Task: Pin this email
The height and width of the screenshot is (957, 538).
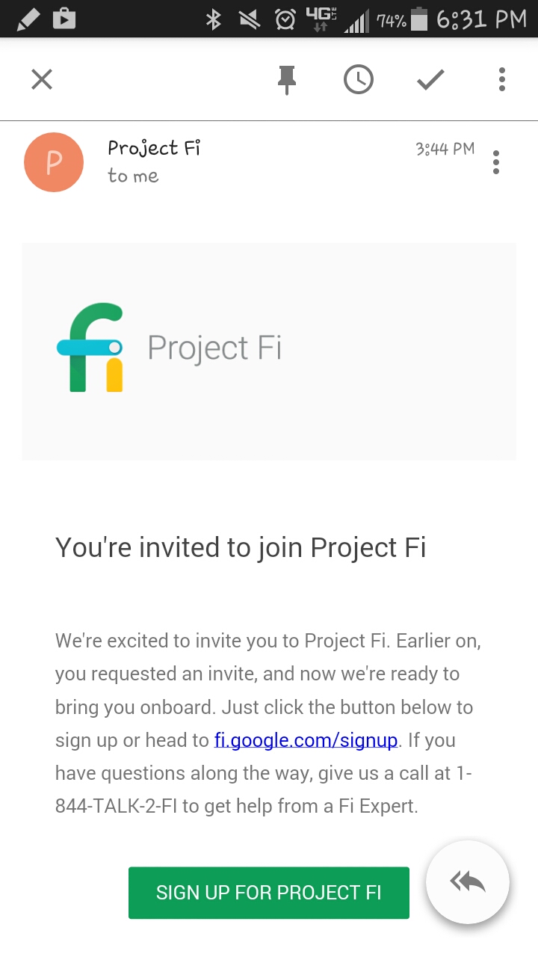Action: pos(287,79)
